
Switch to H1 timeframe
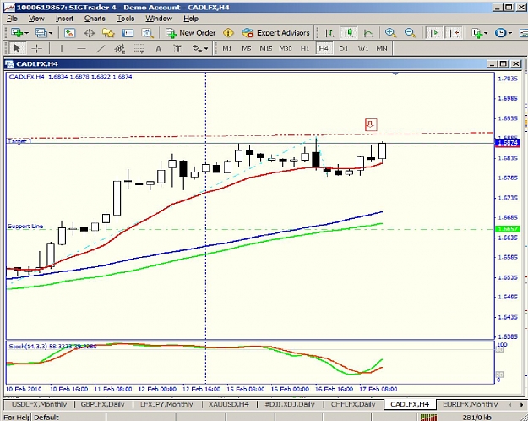(x=305, y=48)
